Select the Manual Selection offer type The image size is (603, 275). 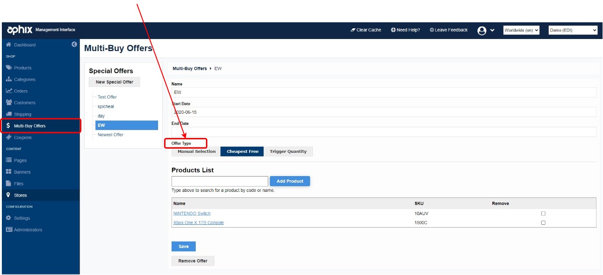pyautogui.click(x=196, y=151)
